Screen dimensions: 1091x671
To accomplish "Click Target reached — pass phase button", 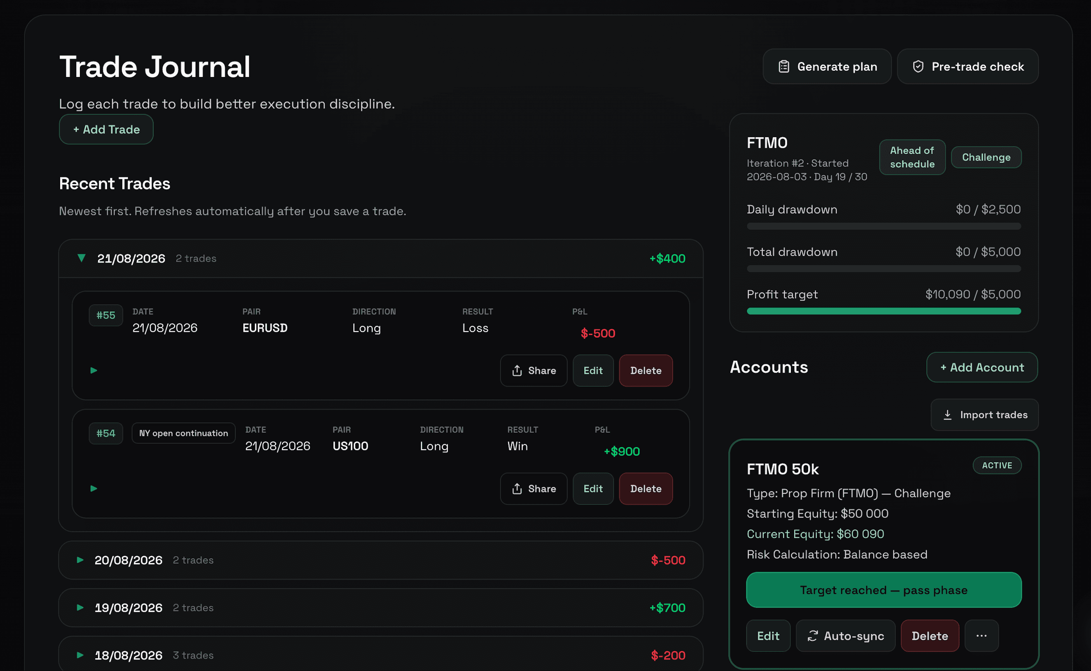I will 884,590.
